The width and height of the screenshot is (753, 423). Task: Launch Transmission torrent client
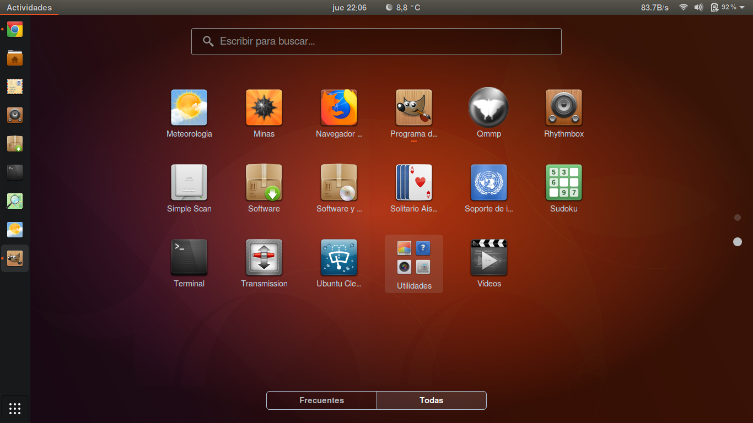tap(264, 257)
